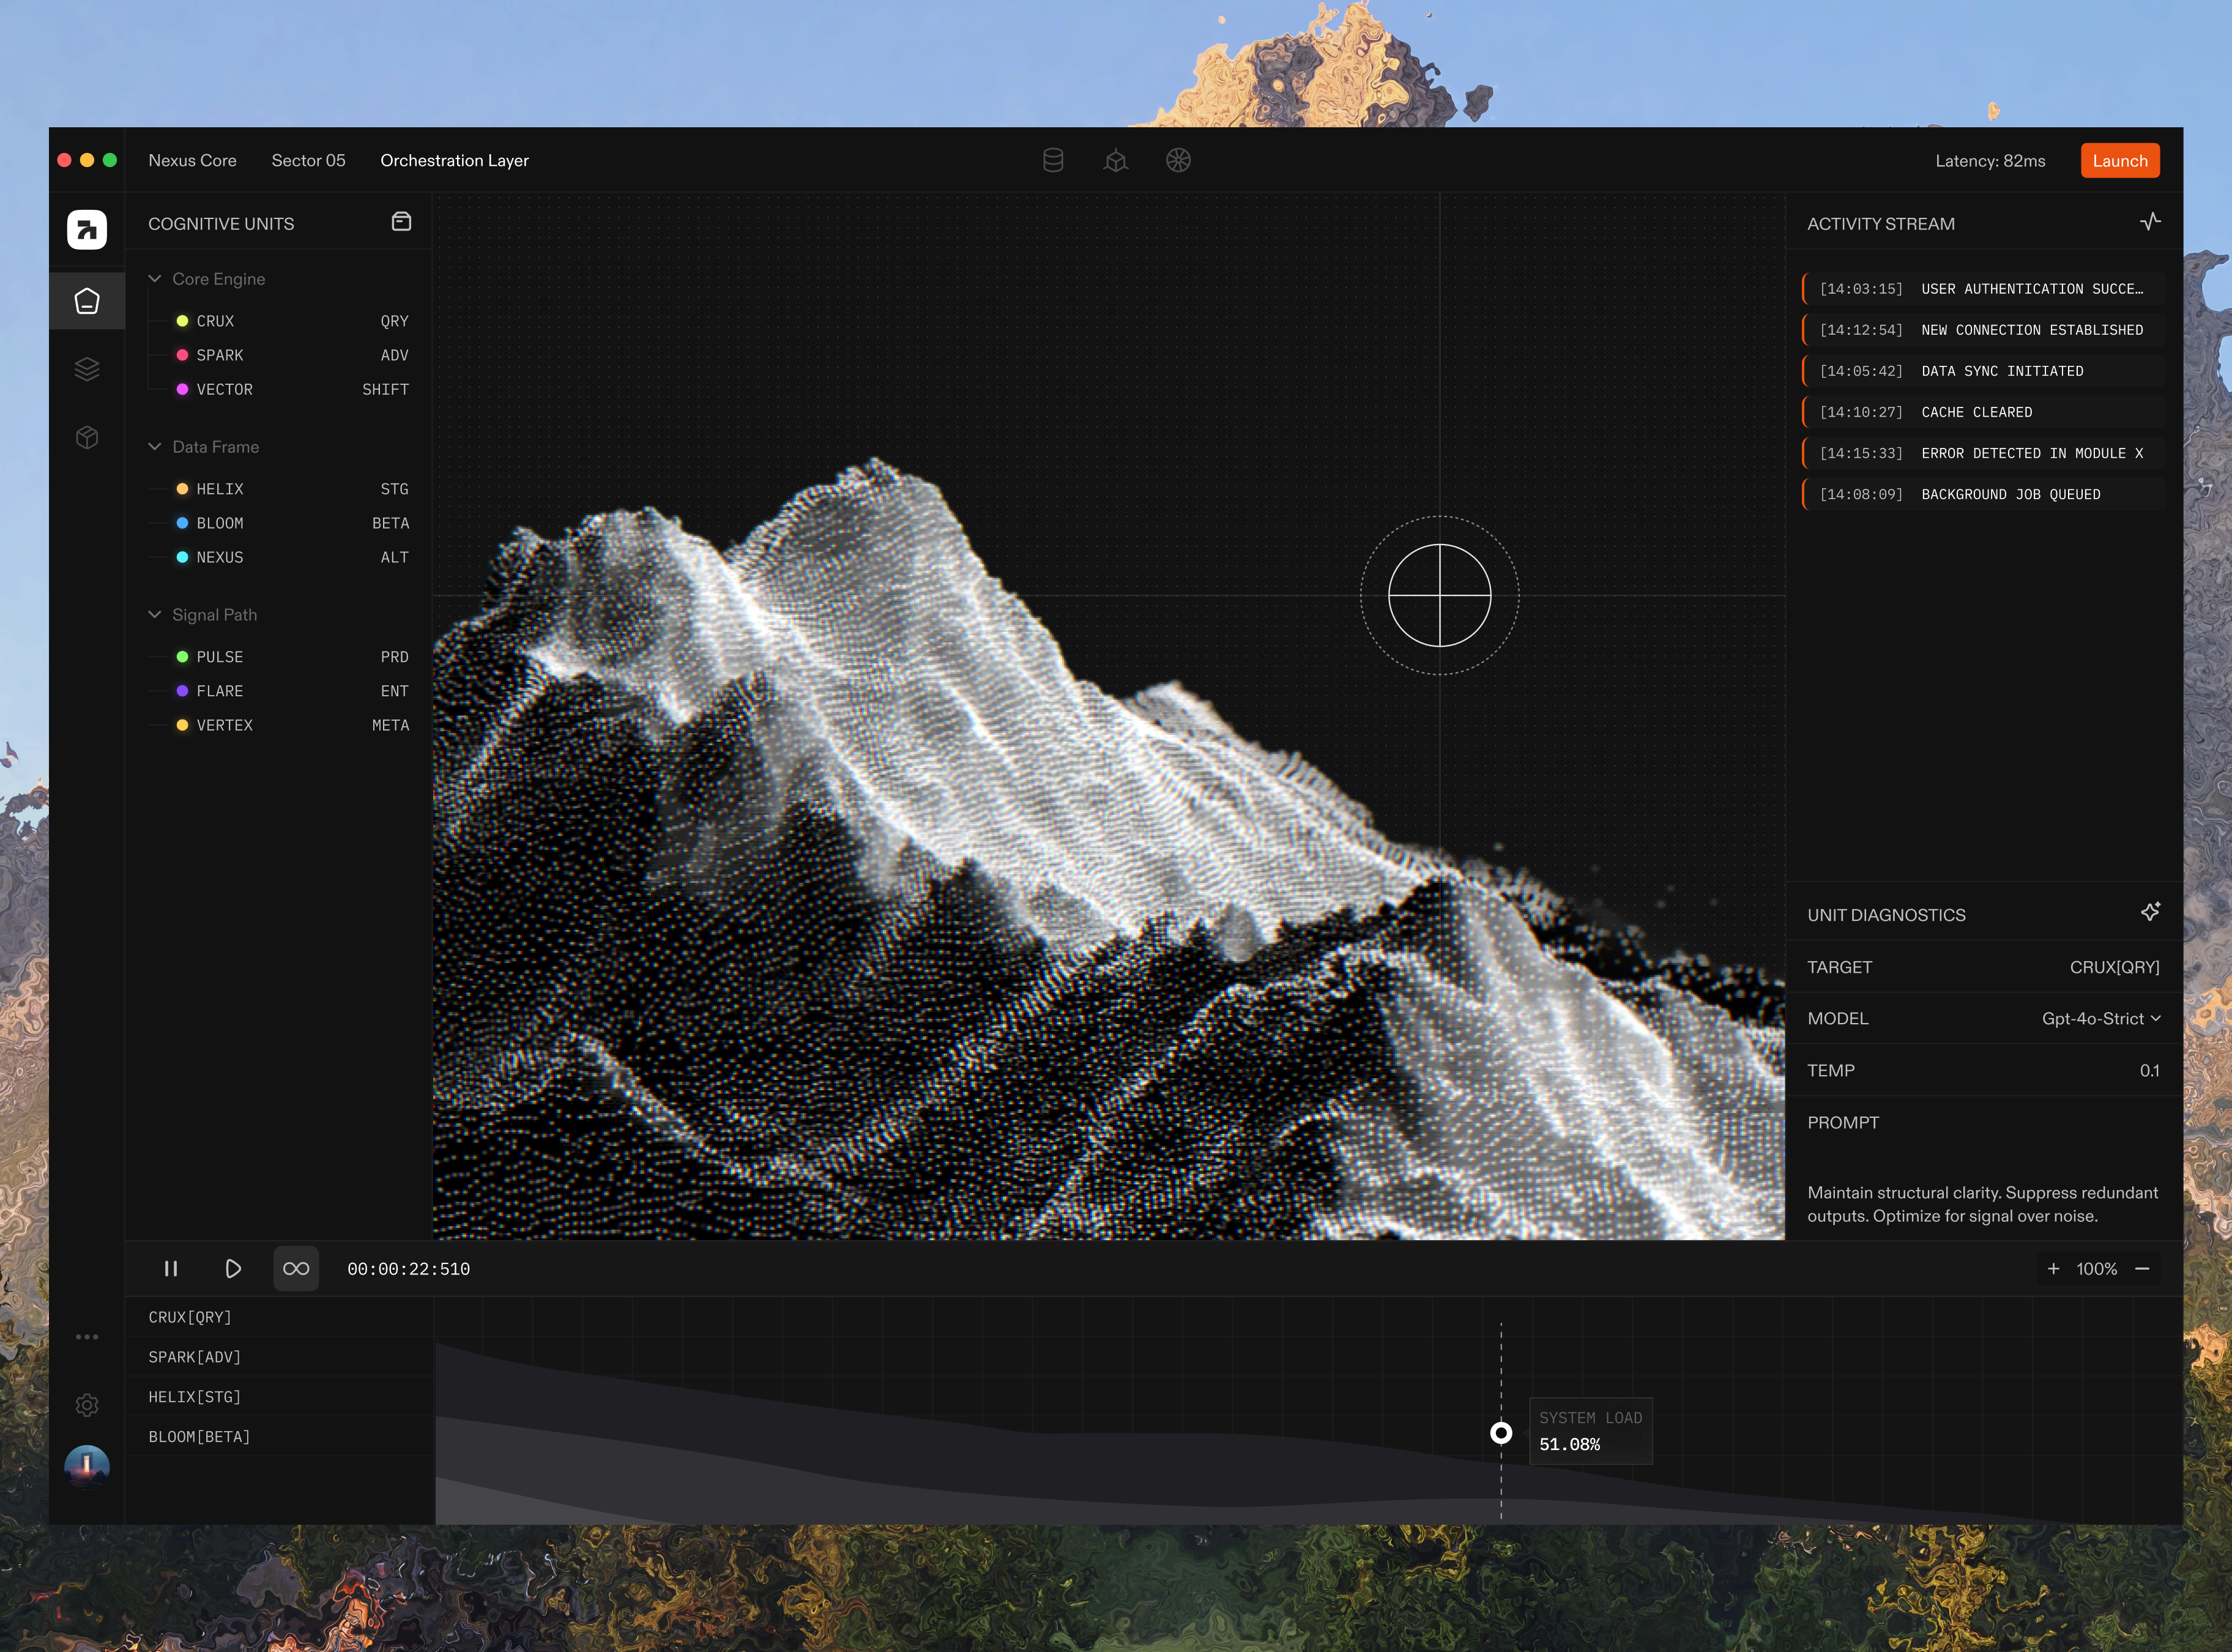Screen dimensions: 2232x1652
Task: Select the SPARK[ADV] timeline track
Action: pyautogui.click(x=279, y=1357)
